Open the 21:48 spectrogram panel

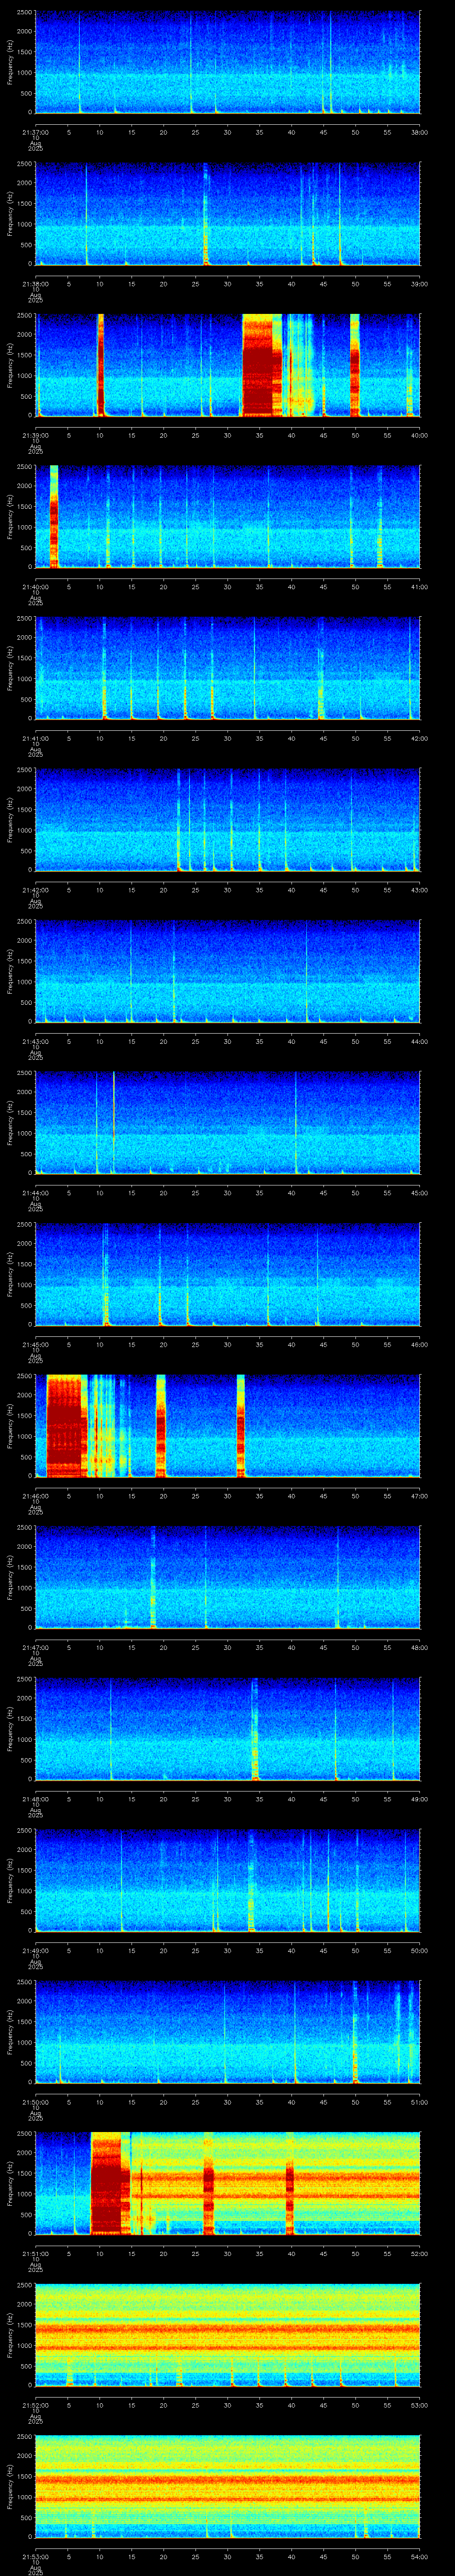[227, 1729]
